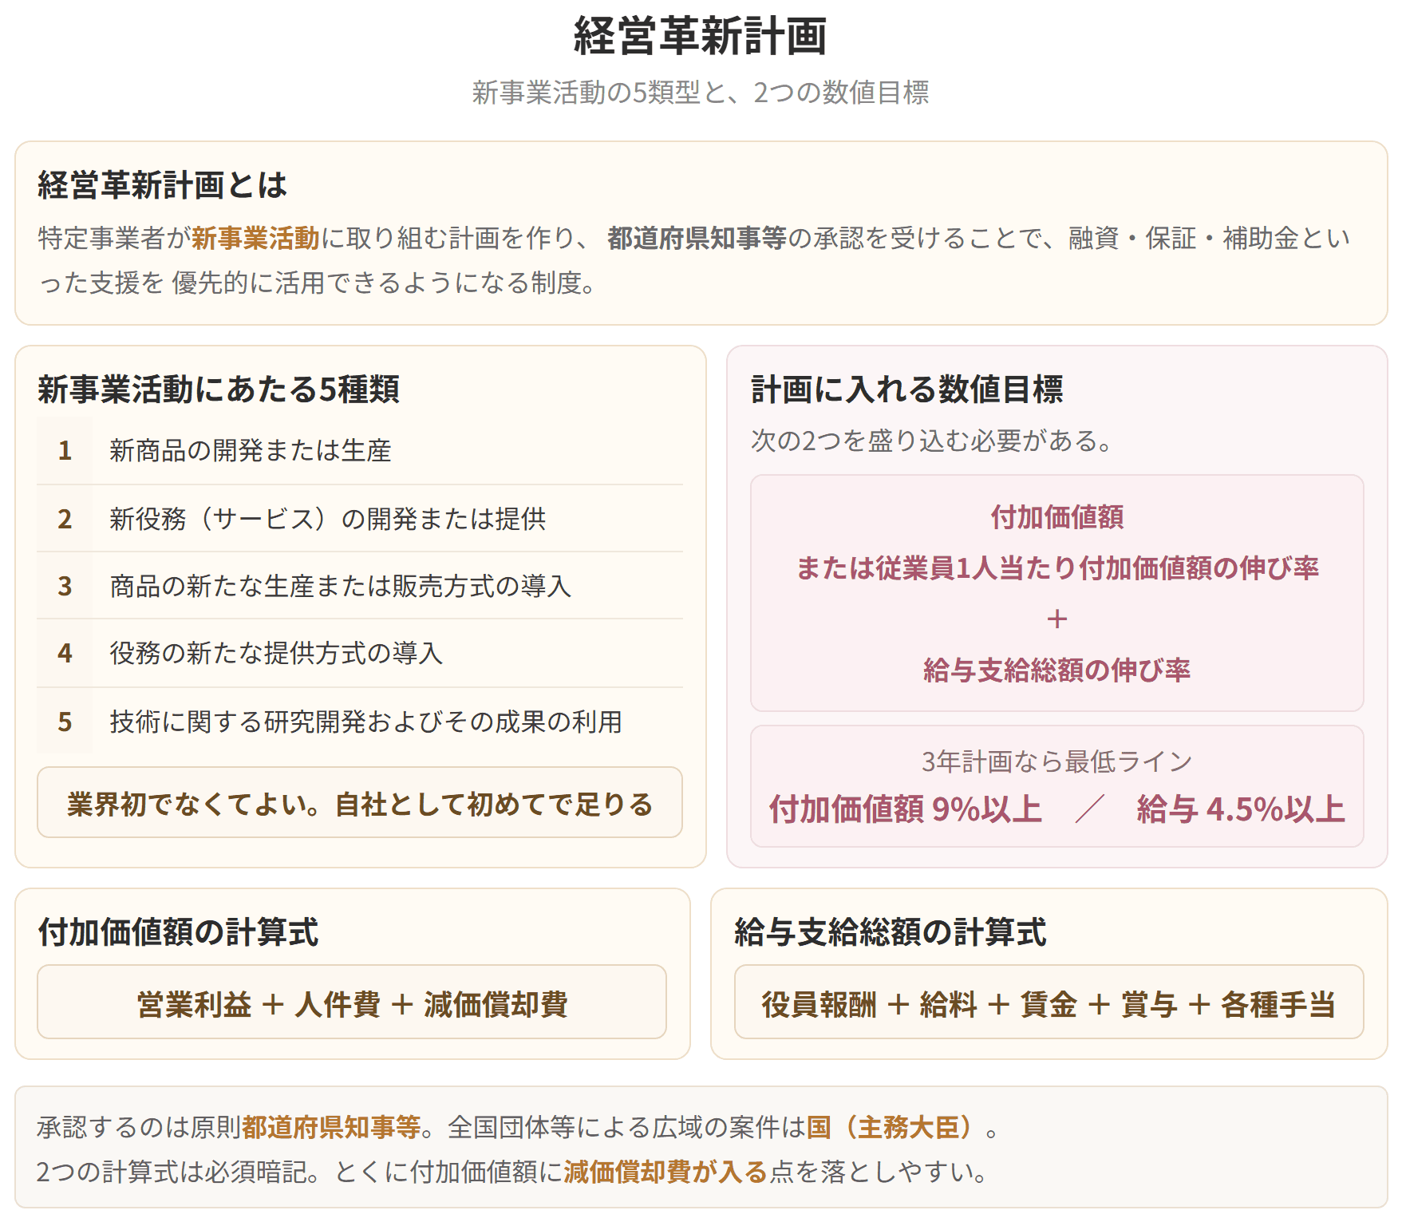Click the label 3年計画なら最低ライン
This screenshot has width=1402, height=1222.
point(1057,761)
